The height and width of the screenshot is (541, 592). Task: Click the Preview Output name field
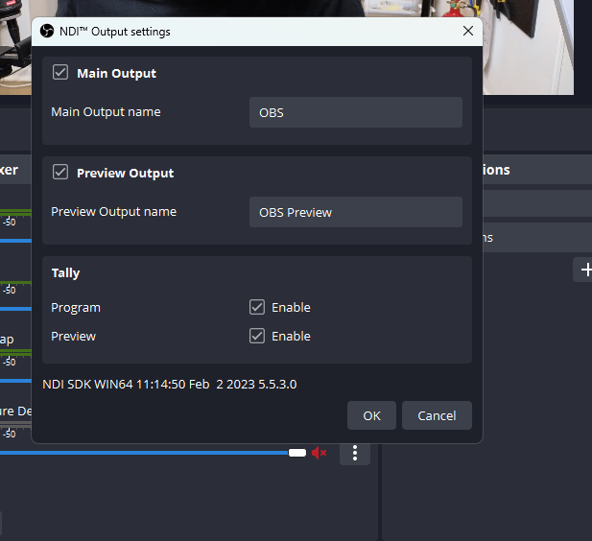point(356,212)
